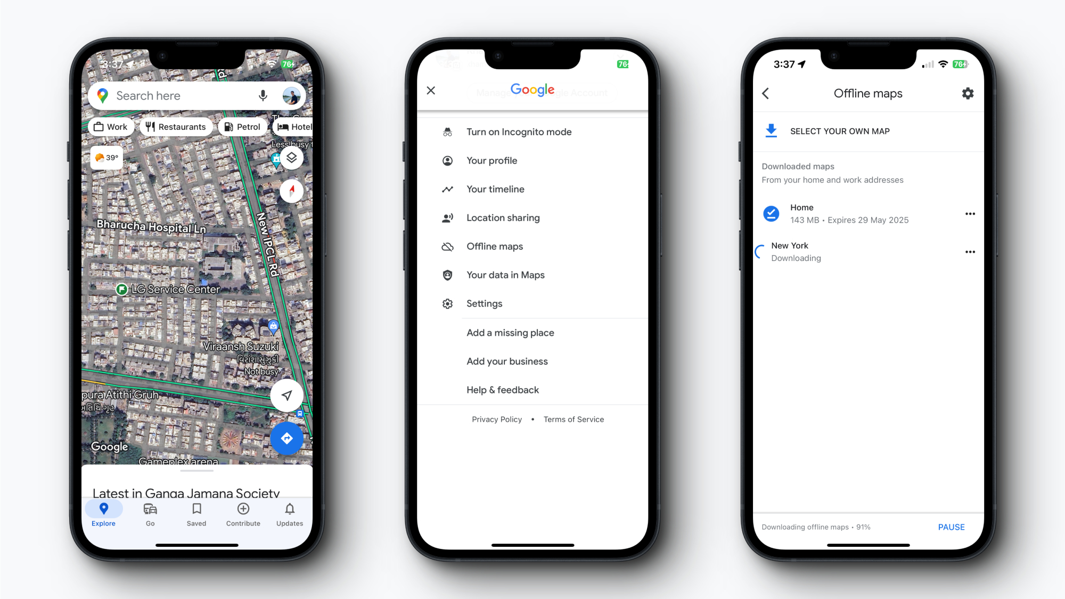This screenshot has height=599, width=1065.
Task: Tap the Settings gear icon on Offline maps
Action: click(x=968, y=93)
